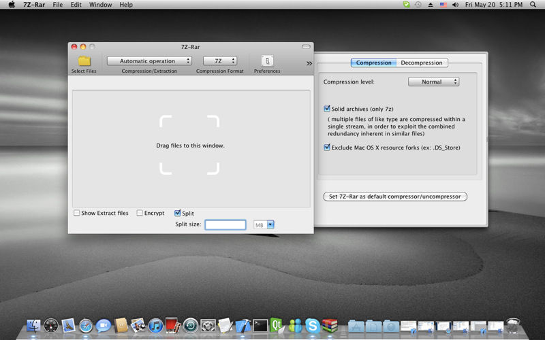
Task: Open TextEdit from the dock
Action: (225, 326)
